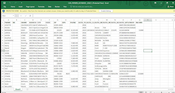Click the cell containing Hiroko
175x93 pixels.
coord(8,28)
